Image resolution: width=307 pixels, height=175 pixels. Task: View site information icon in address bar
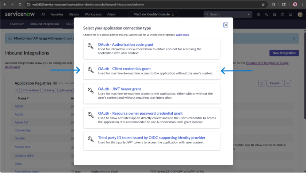[x=29, y=5]
